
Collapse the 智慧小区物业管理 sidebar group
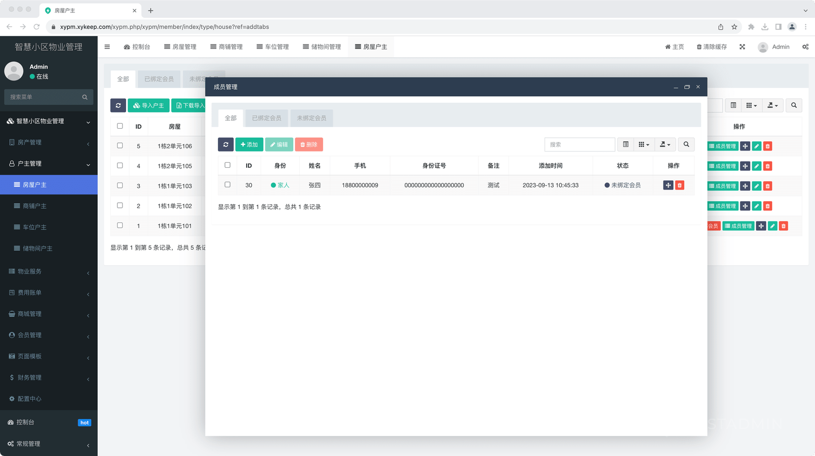[49, 122]
